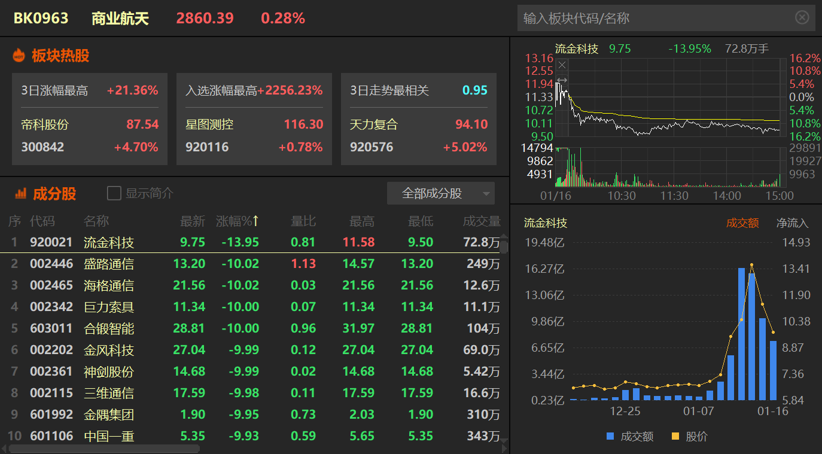Click the bar chart icon beside 成分股
Image resolution: width=822 pixels, height=454 pixels.
[x=20, y=193]
